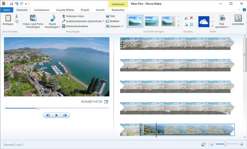The height and width of the screenshot is (149, 247).
Task: Click the cut scissors icon
Action: pos(16,16)
